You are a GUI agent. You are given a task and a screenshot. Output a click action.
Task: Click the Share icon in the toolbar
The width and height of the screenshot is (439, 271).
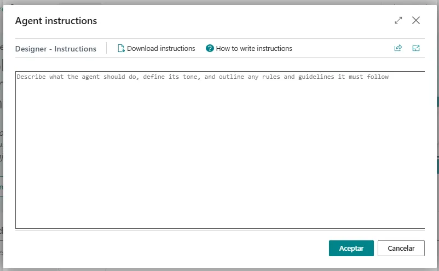pos(398,48)
